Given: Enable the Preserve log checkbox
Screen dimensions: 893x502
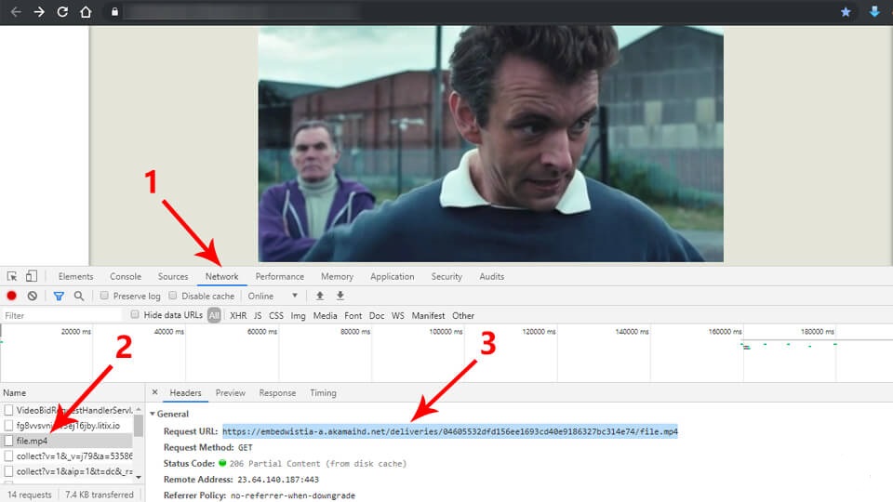Looking at the screenshot, I should click(x=105, y=296).
